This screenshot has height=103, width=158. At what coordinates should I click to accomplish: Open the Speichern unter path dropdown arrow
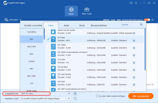(x=69, y=98)
